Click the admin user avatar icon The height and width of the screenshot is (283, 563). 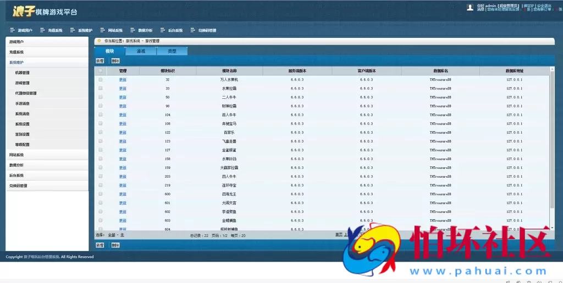click(x=470, y=7)
